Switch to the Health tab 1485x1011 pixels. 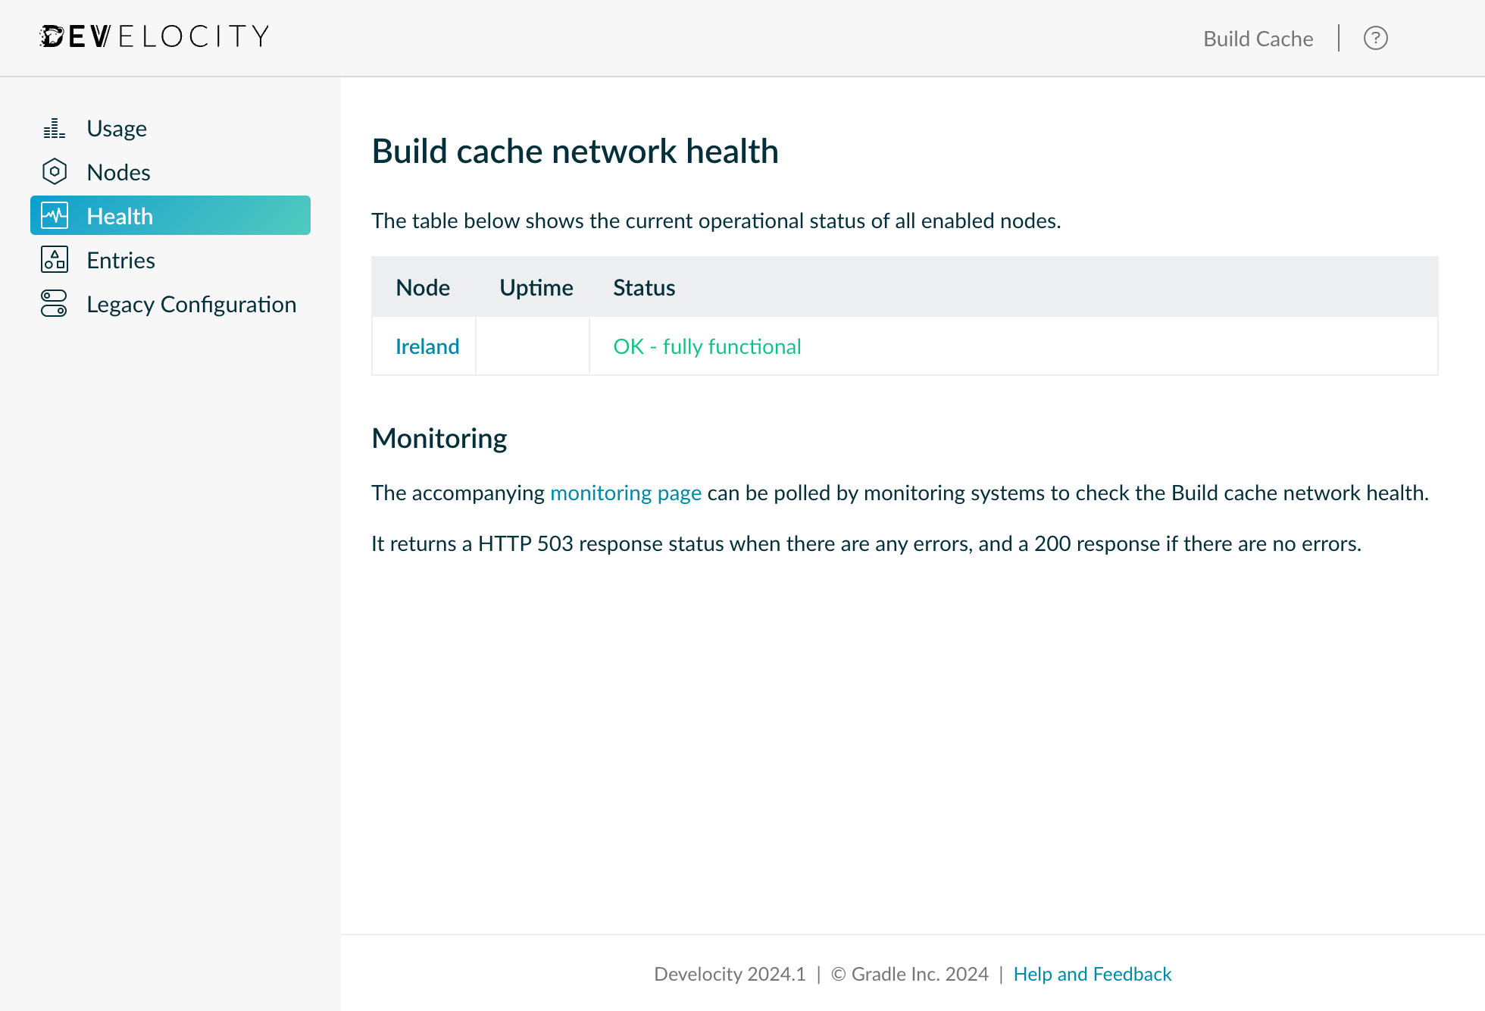click(x=120, y=215)
